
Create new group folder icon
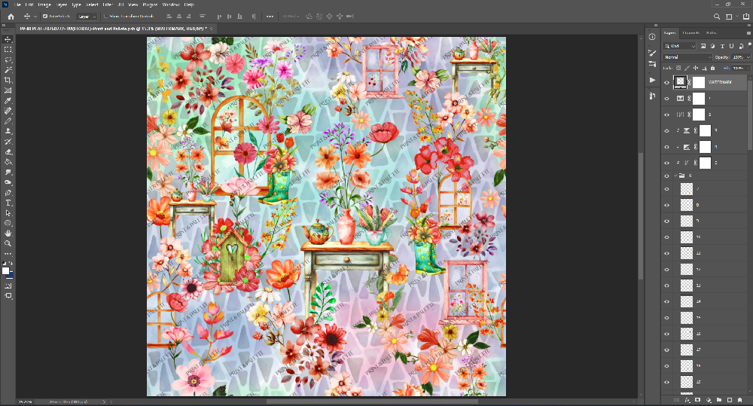(x=719, y=400)
